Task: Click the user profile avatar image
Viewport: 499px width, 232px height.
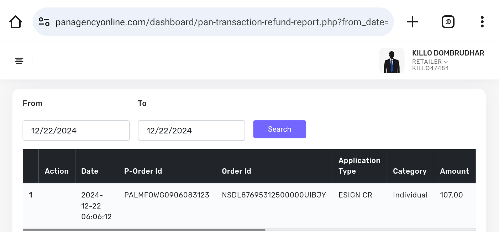Action: (x=392, y=61)
